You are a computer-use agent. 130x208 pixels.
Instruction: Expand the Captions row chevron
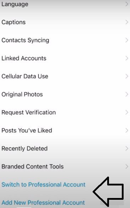(x=127, y=22)
